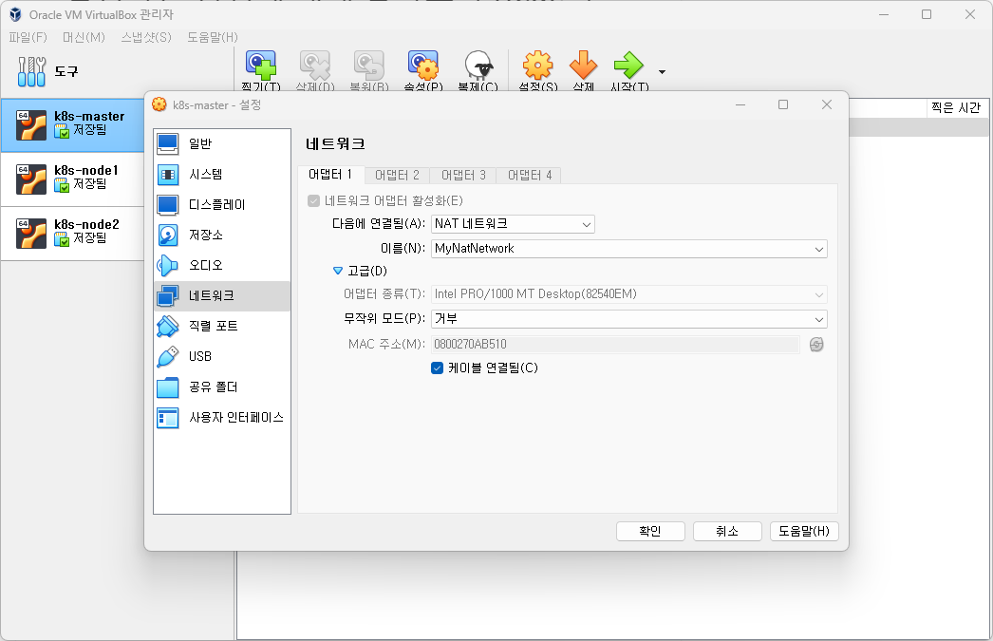Collapse the Advanced (고급) section triangle
The width and height of the screenshot is (993, 641).
(338, 271)
